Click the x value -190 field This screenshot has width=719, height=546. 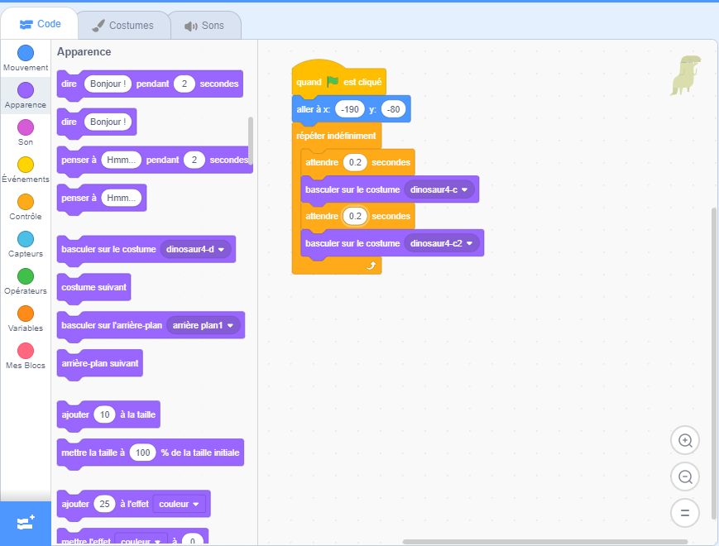[350, 109]
